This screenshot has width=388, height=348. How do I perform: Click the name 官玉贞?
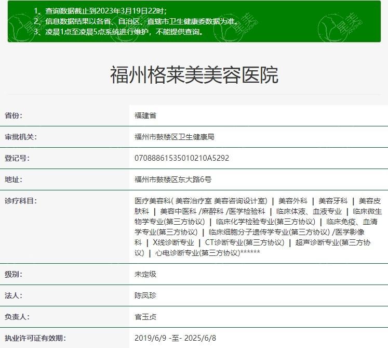[145, 317]
